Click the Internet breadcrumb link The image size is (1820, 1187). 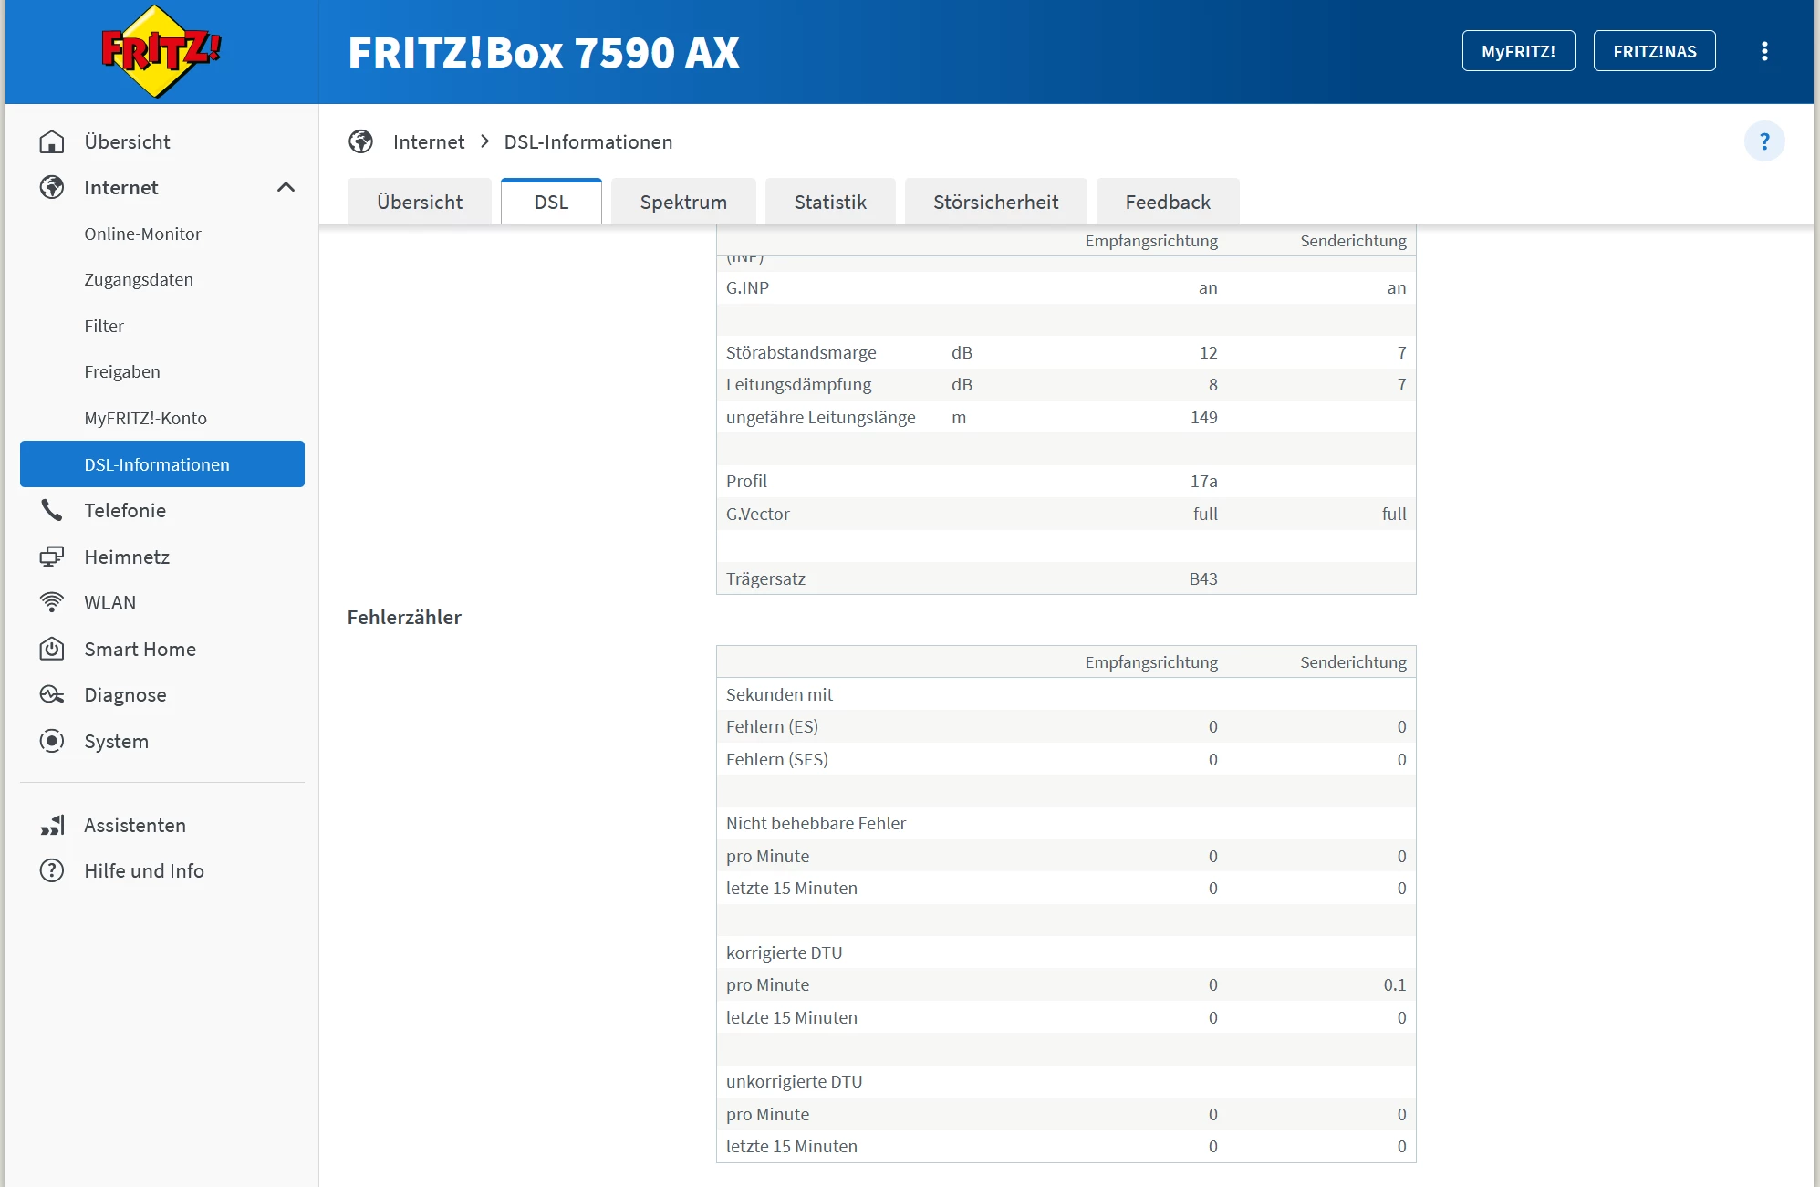click(428, 141)
